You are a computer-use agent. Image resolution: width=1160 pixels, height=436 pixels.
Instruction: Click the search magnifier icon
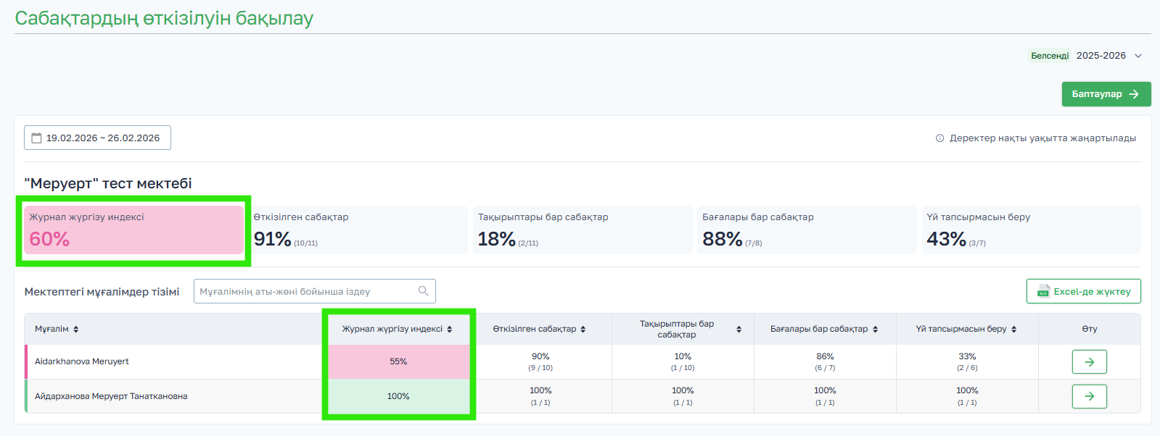pyautogui.click(x=424, y=291)
